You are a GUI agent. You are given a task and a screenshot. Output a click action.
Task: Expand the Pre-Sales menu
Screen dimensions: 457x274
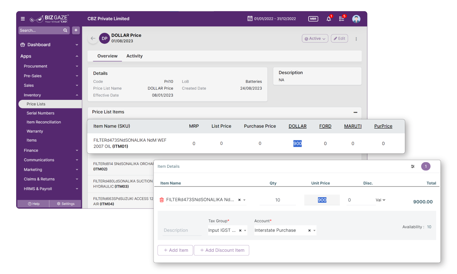[77, 76]
